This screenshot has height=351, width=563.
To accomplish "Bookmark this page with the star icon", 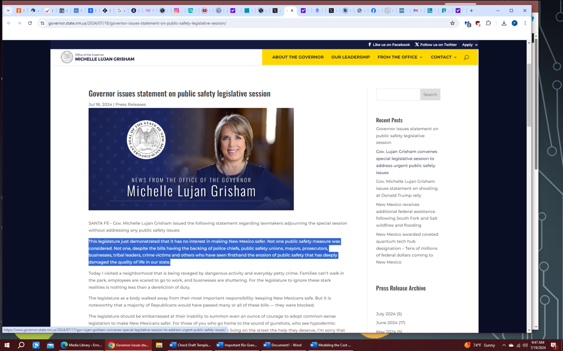I will point(452,23).
